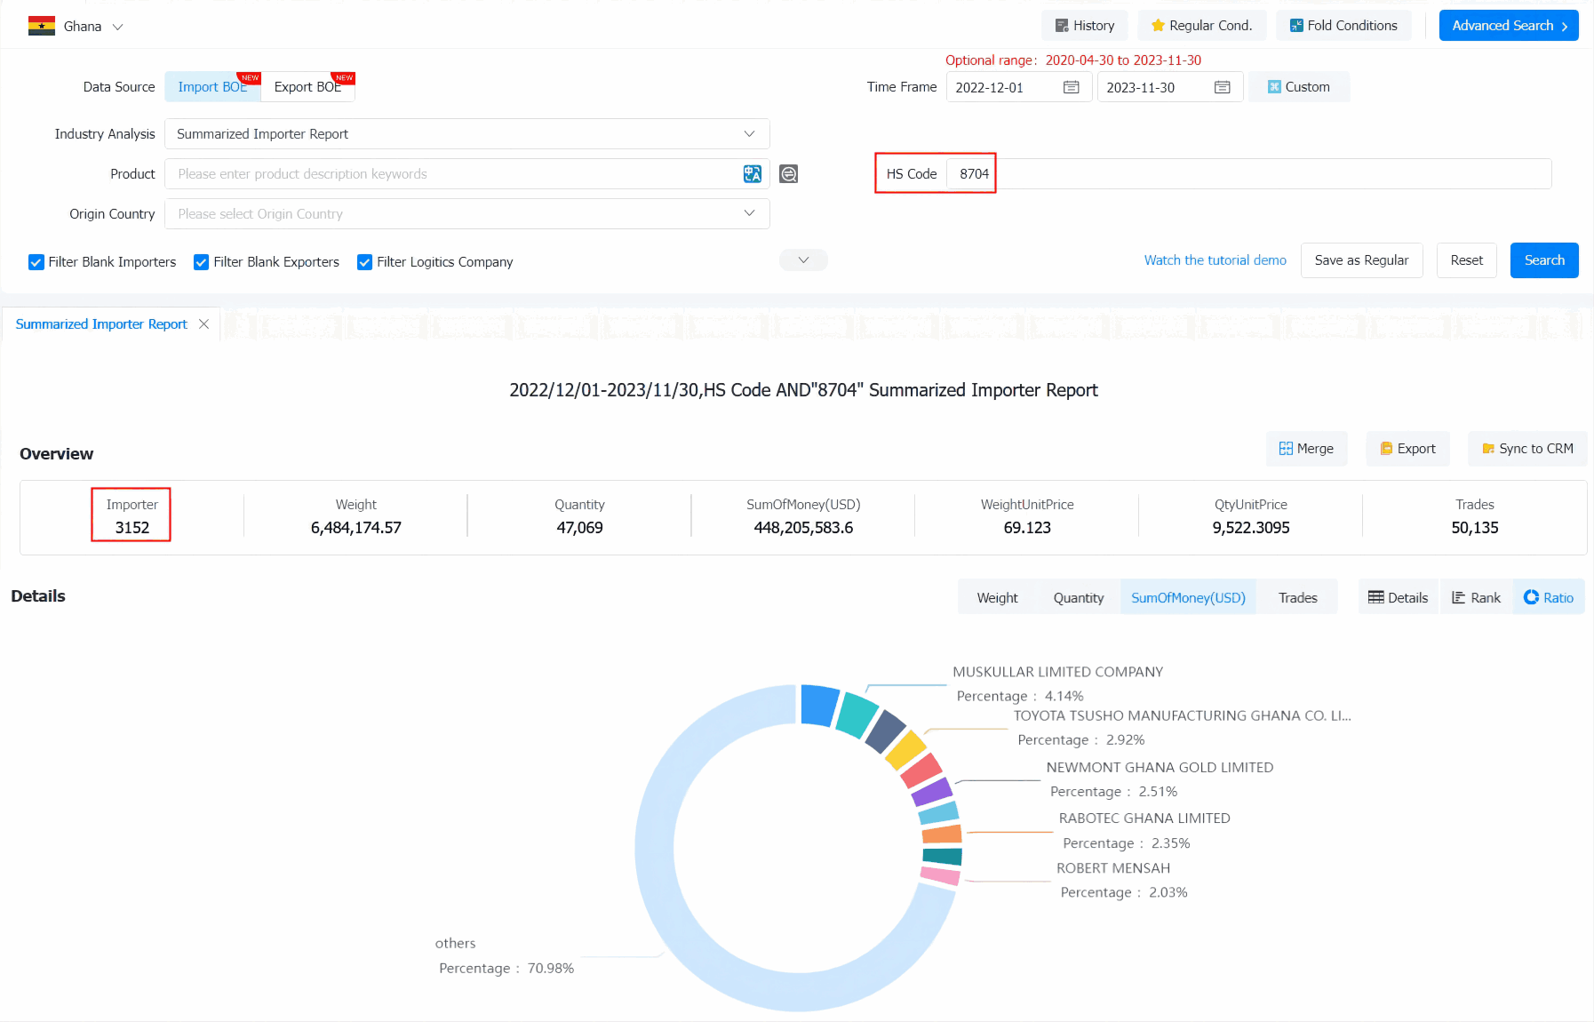
Task: Click the SumOfMoney value 448,205,583.6
Action: coord(803,528)
